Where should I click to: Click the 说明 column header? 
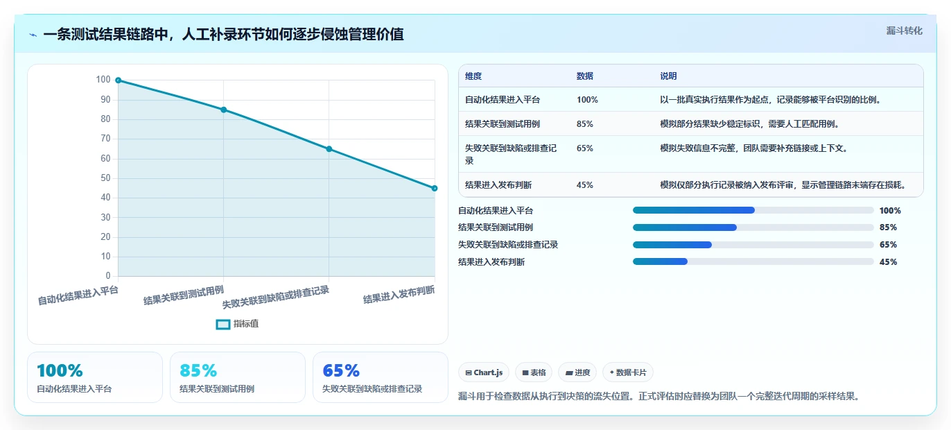click(668, 76)
